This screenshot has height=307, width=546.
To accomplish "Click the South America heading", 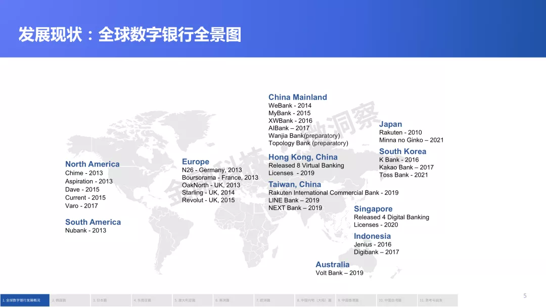I will coord(93,222).
